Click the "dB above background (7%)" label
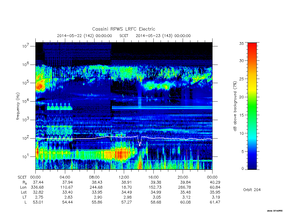This screenshot has height=212, width=283. coord(235,106)
